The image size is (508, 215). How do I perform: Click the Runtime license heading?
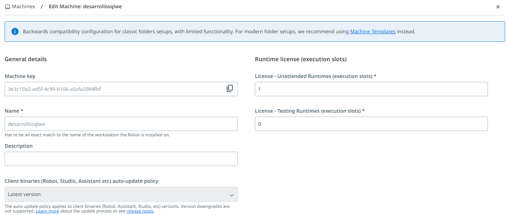pos(301,59)
